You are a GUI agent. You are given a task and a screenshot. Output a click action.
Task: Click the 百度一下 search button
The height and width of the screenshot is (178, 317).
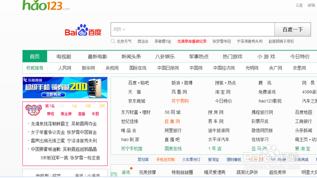point(293,29)
